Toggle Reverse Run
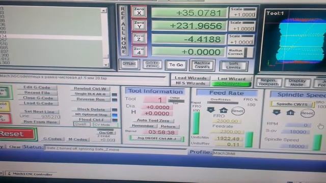This screenshot has height=183, width=326. point(91,99)
